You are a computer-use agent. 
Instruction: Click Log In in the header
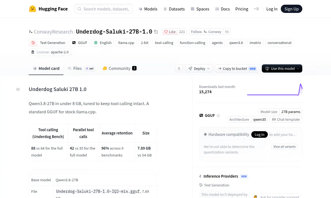point(272,9)
